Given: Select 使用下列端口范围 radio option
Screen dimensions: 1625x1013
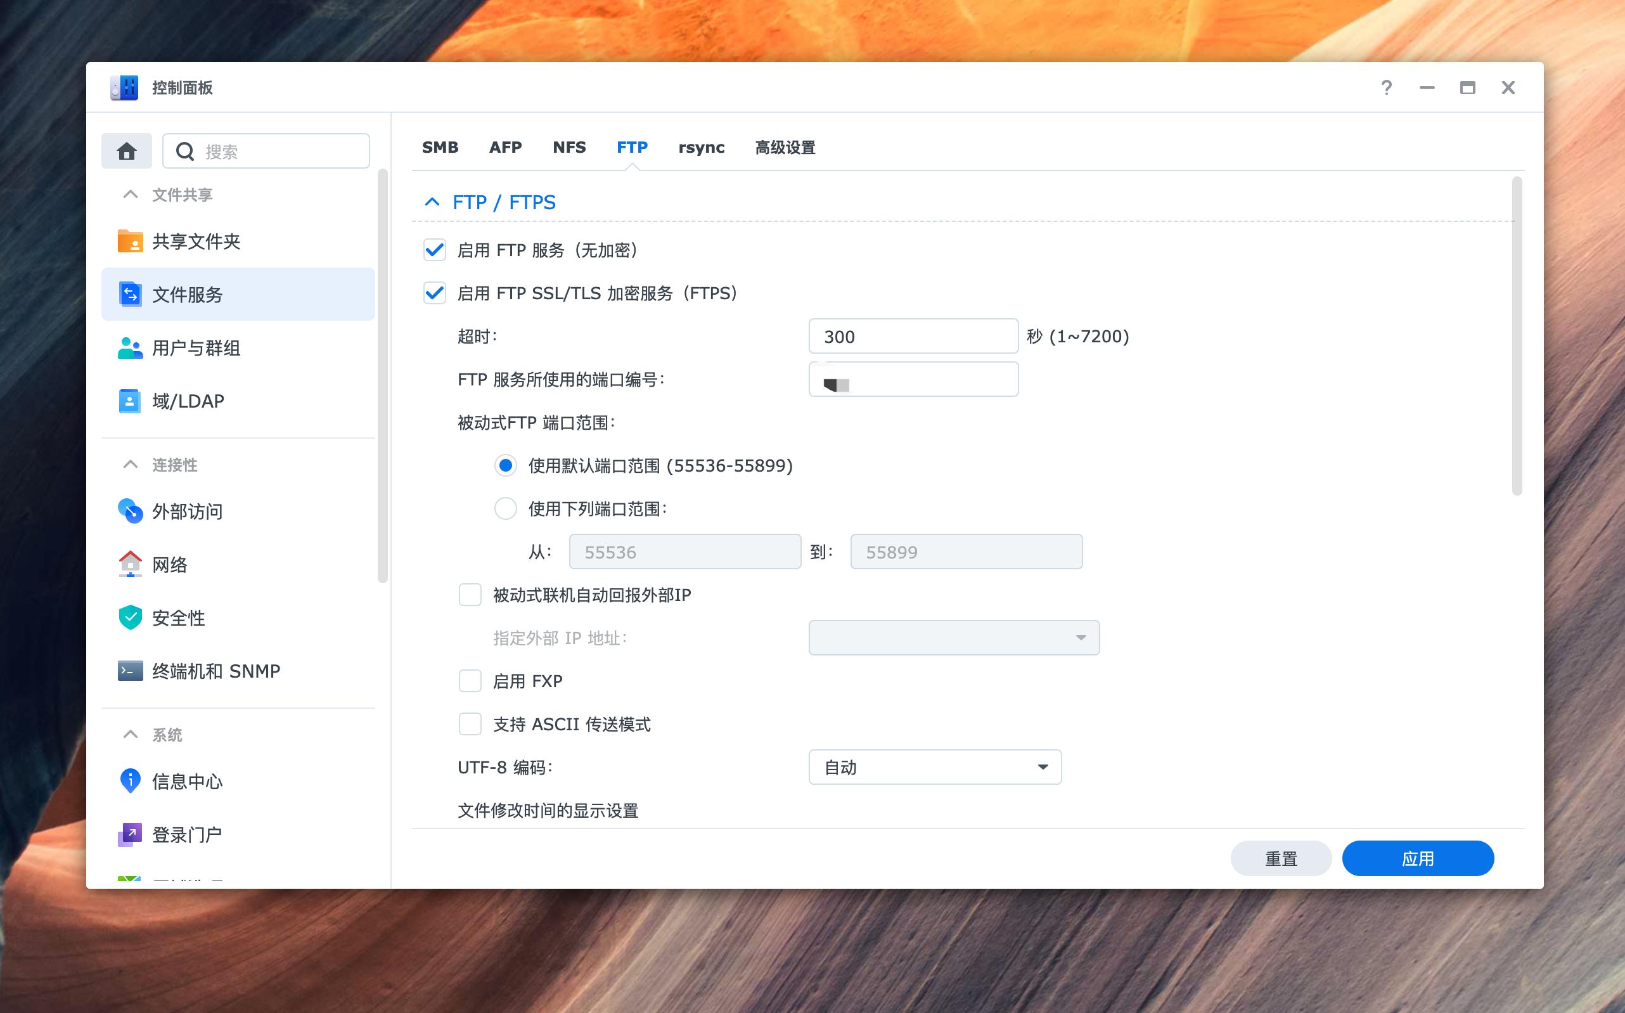Looking at the screenshot, I should (x=506, y=508).
